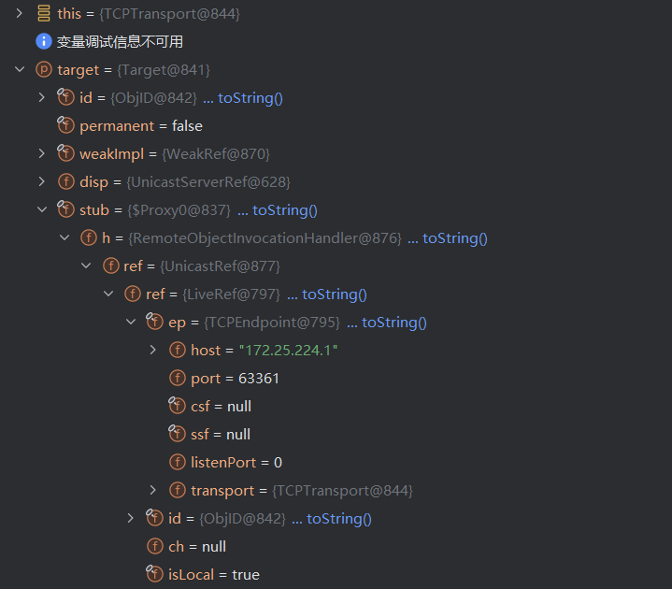Expand the 'this' TCPTransport variable

(19, 14)
